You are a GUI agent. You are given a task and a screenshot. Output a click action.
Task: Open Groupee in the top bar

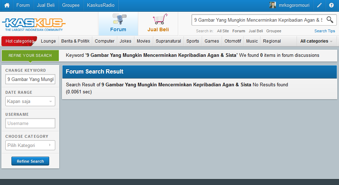click(x=71, y=5)
